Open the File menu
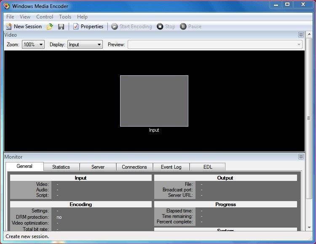The height and width of the screenshot is (244, 316). pos(10,17)
